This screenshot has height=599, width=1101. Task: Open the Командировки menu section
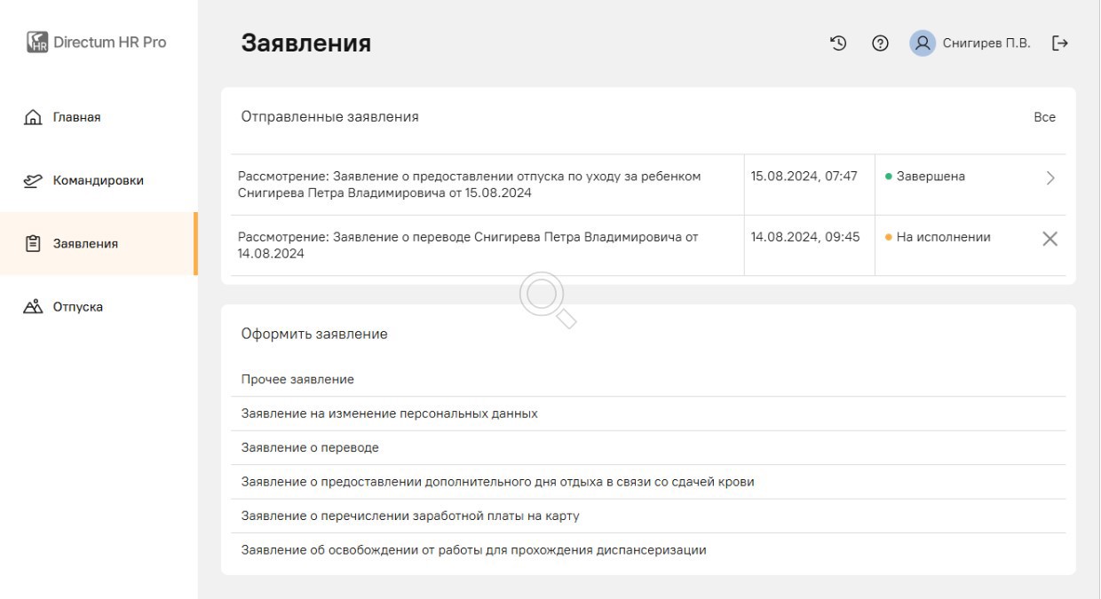click(98, 181)
